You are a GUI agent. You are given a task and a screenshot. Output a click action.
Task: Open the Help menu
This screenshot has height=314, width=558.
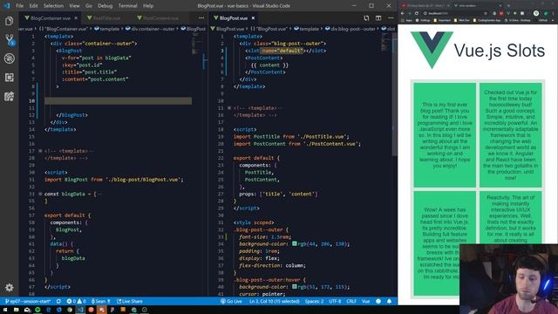[148, 6]
